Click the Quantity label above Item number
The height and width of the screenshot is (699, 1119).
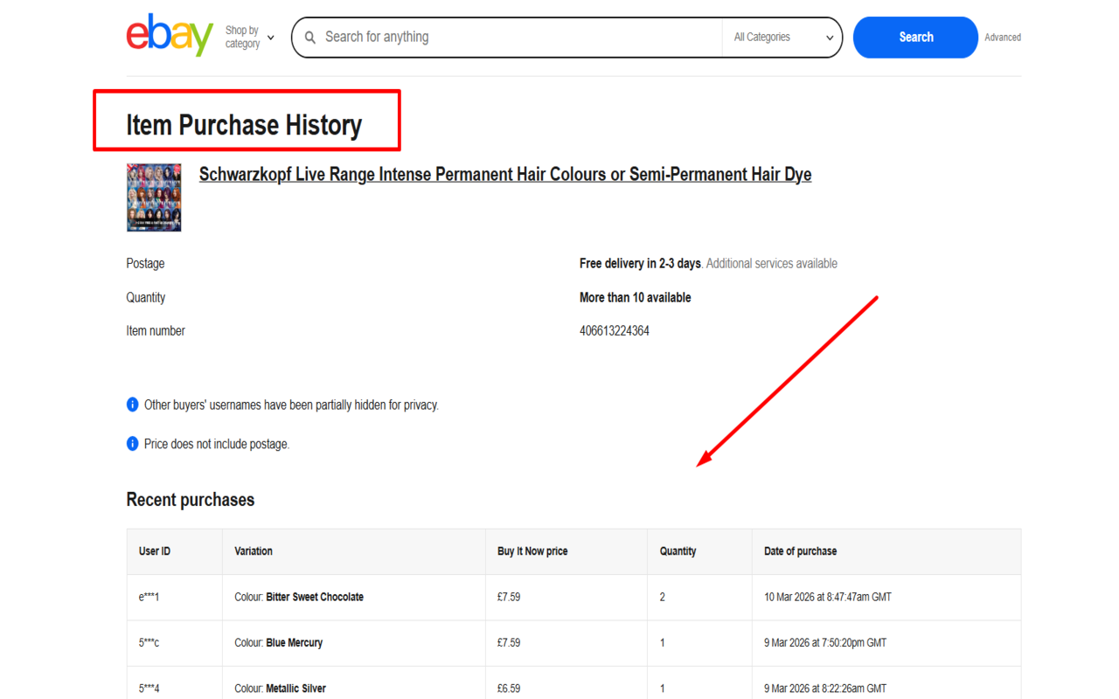coord(146,297)
